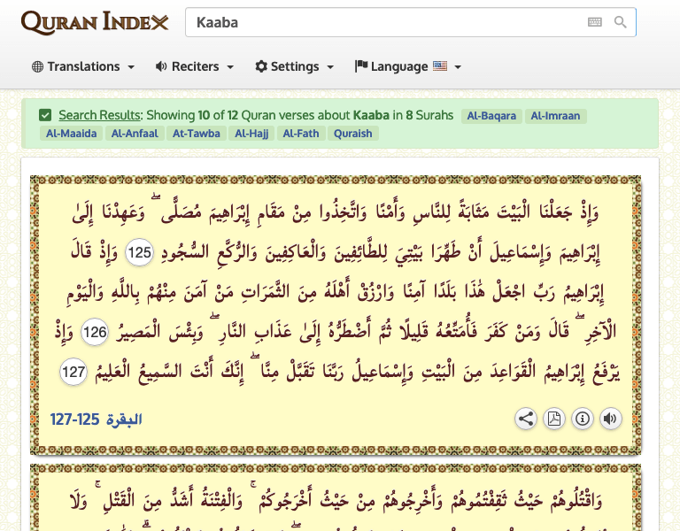This screenshot has width=680, height=531.
Task: Select the Al-Hajj surah tag
Action: tap(251, 134)
